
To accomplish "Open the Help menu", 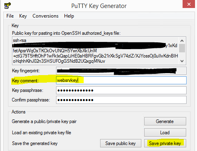I will point(69,16).
